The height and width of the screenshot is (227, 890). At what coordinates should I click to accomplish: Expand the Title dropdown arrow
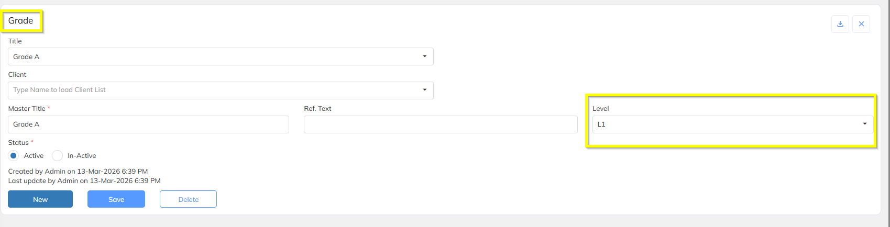[425, 56]
